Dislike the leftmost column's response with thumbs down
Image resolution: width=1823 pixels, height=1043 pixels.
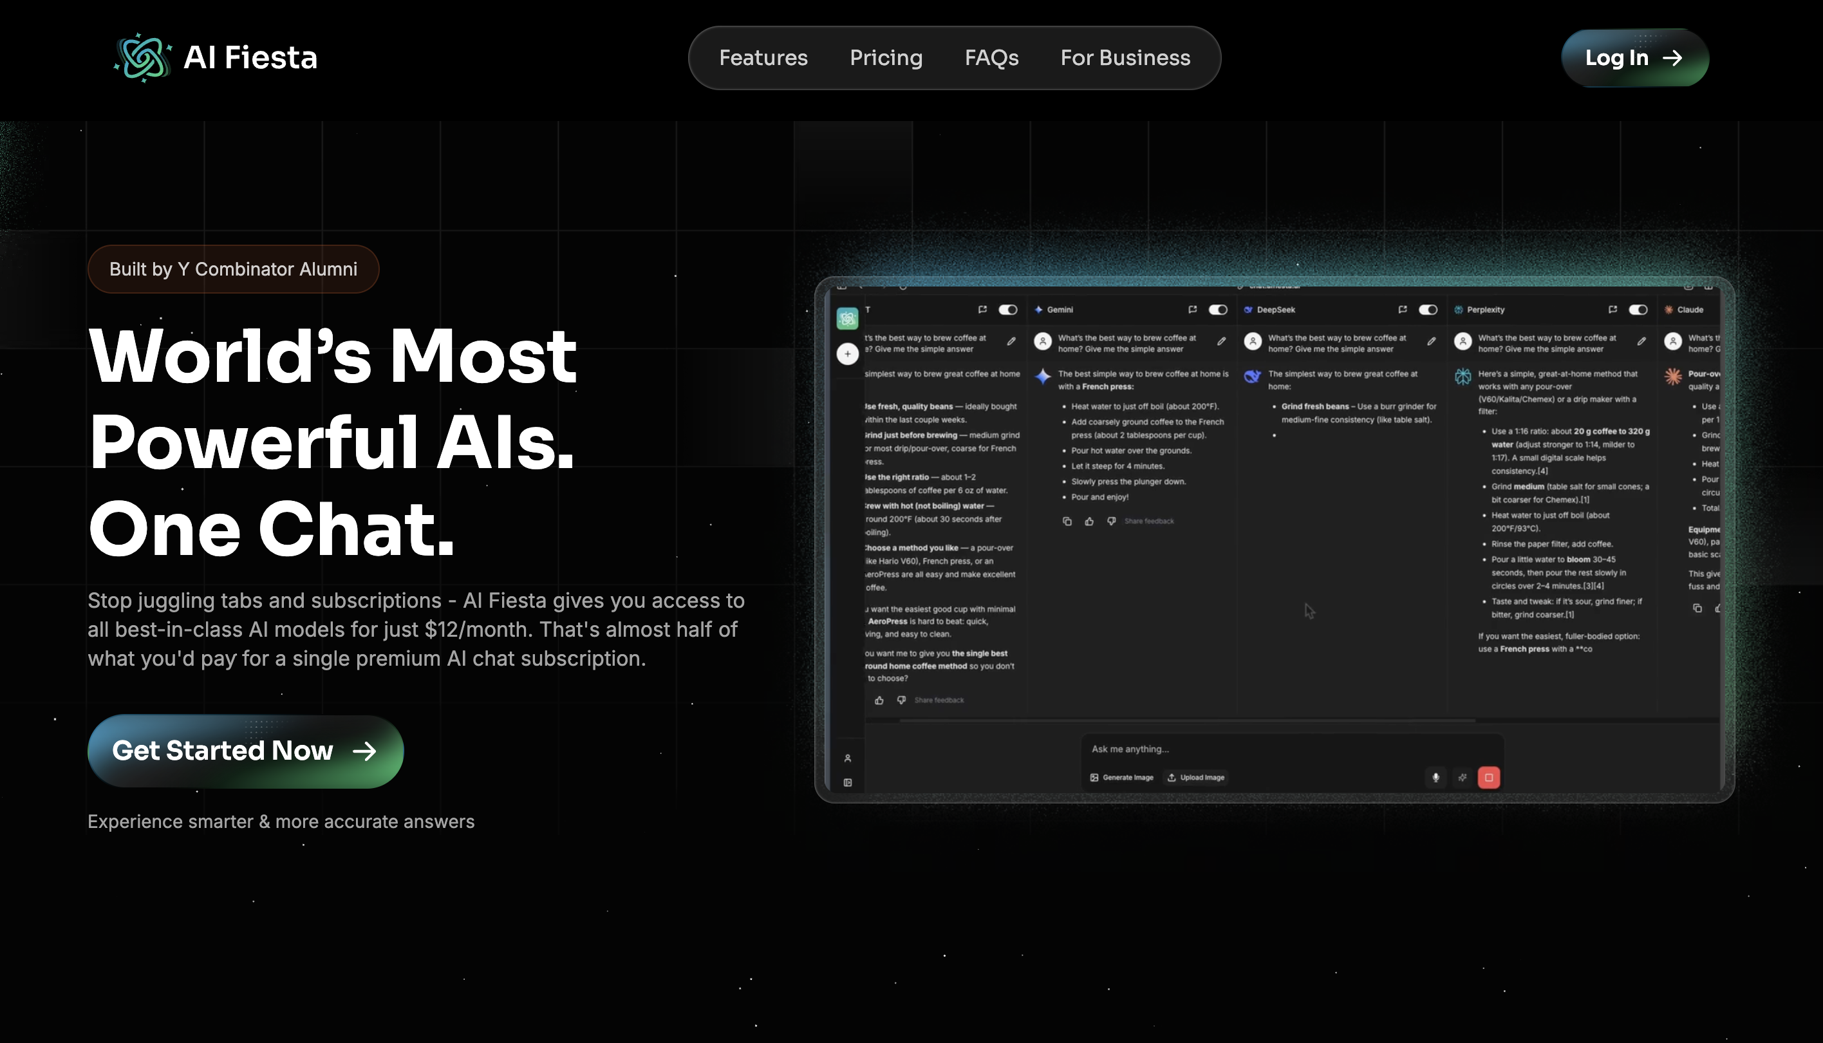pos(901,700)
